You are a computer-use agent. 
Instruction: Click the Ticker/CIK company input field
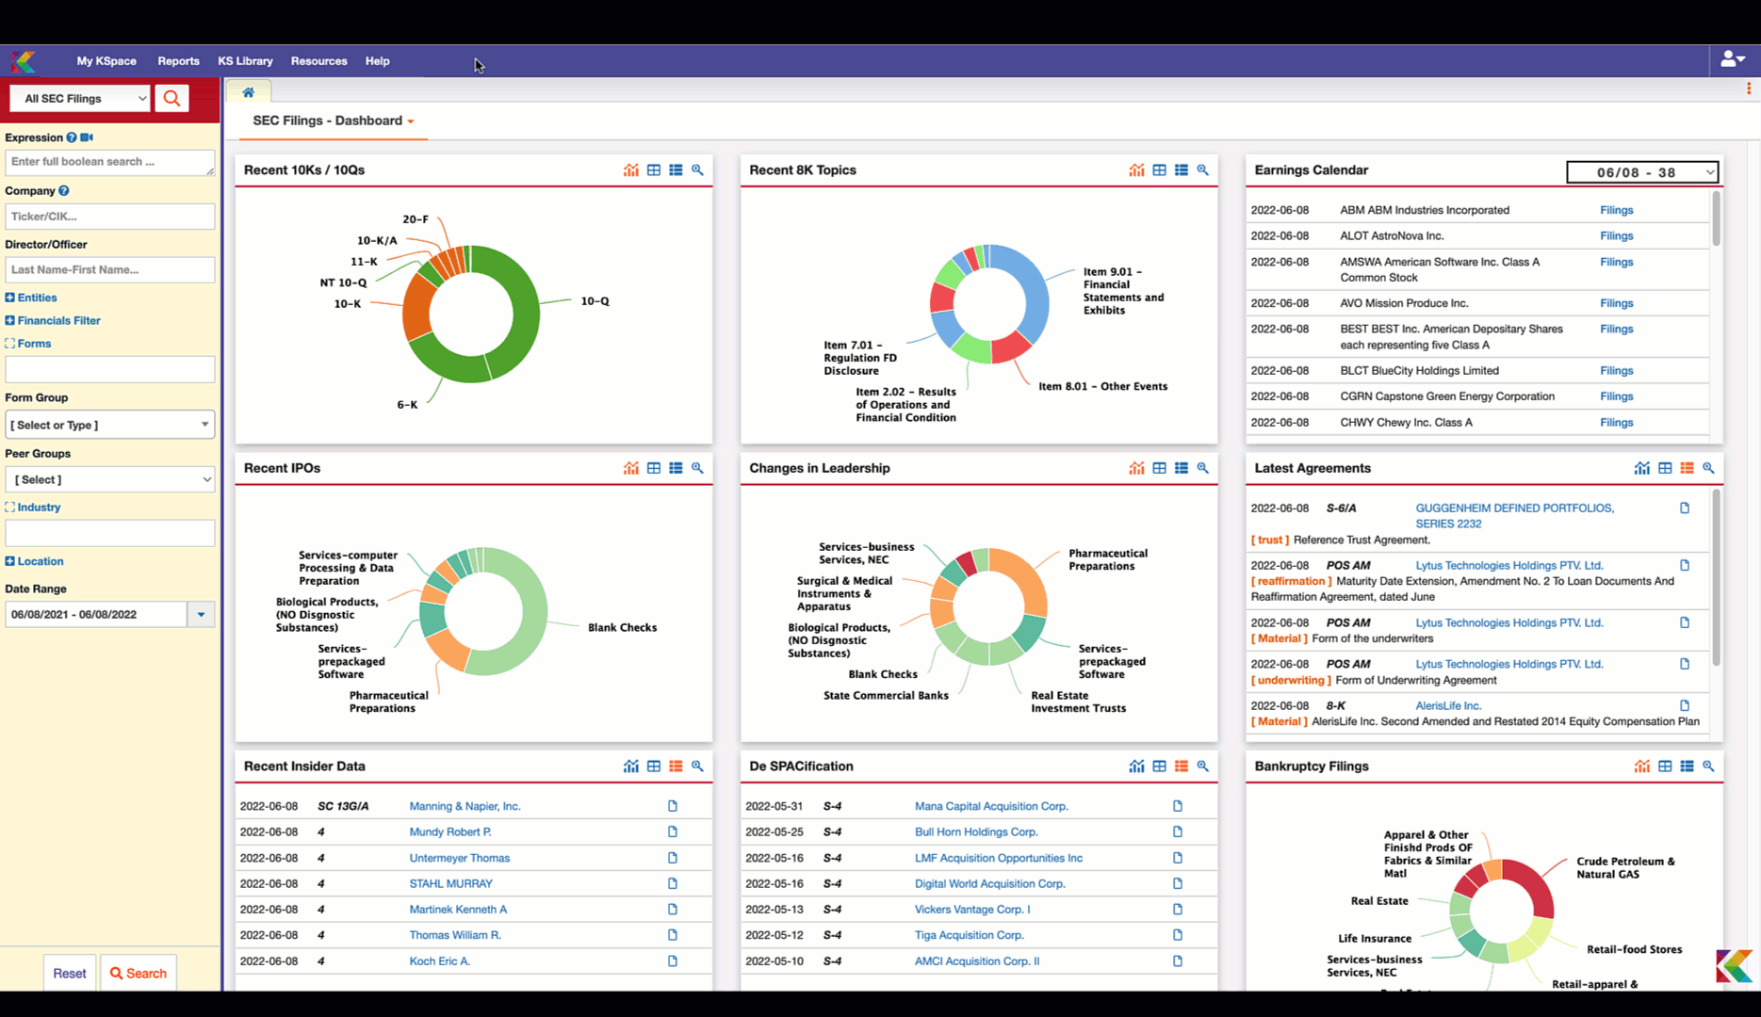109,217
